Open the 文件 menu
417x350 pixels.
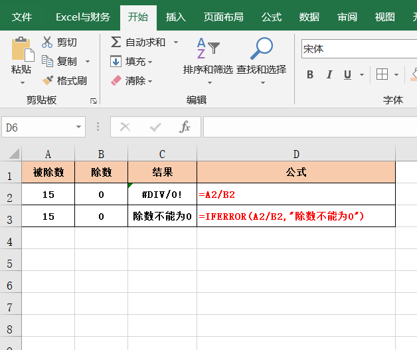point(22,17)
